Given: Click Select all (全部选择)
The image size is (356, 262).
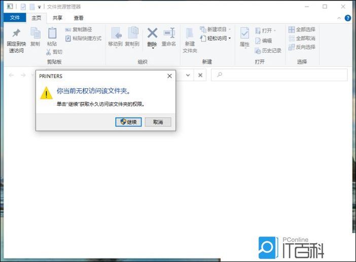Looking at the screenshot, I should coord(302,29).
